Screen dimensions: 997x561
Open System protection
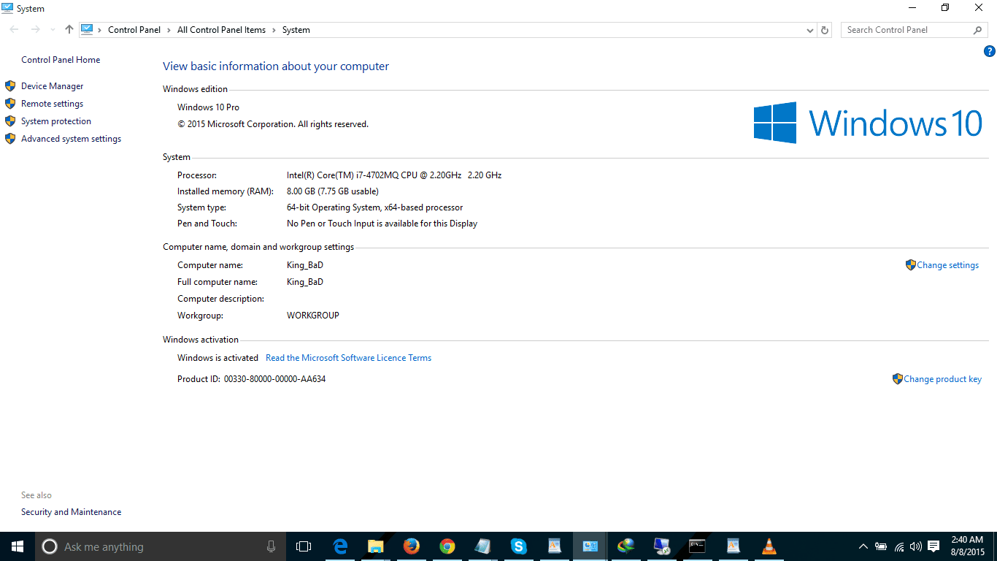(x=56, y=121)
